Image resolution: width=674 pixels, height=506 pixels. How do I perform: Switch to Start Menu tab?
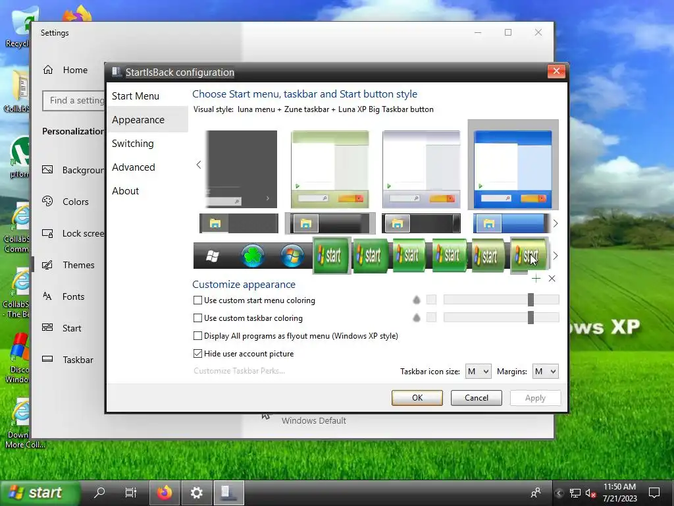(147, 96)
